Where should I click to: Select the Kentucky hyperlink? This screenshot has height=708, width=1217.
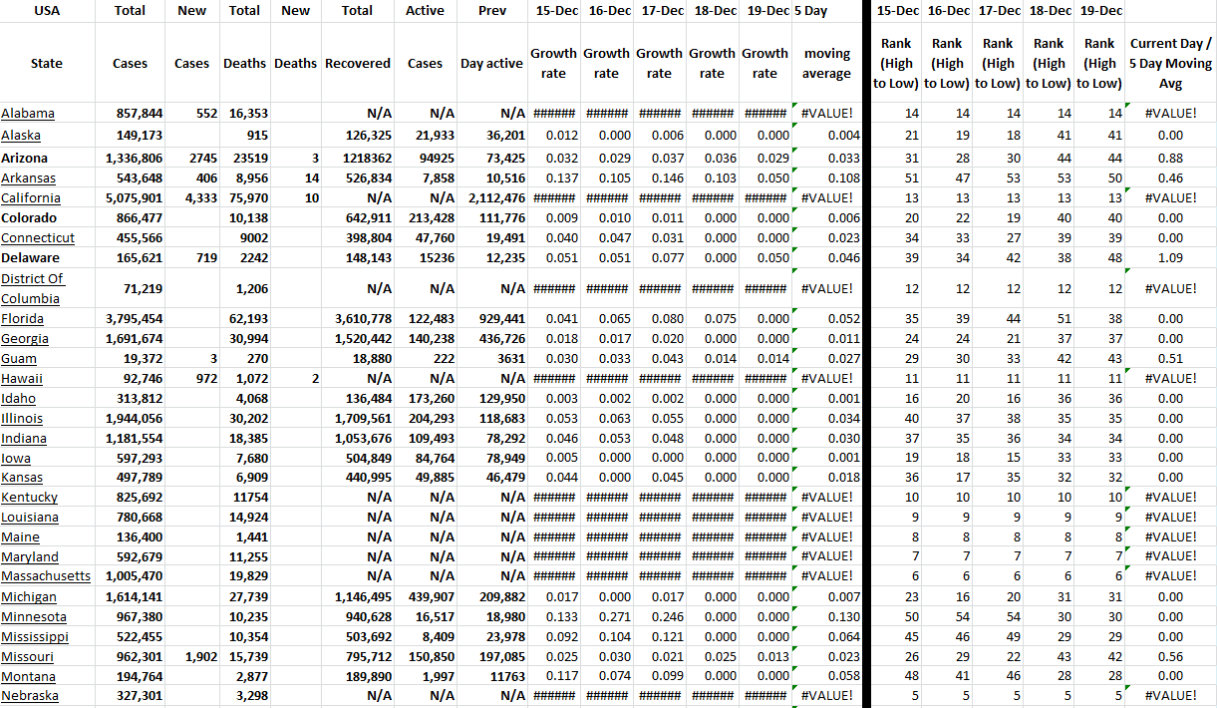pyautogui.click(x=29, y=498)
